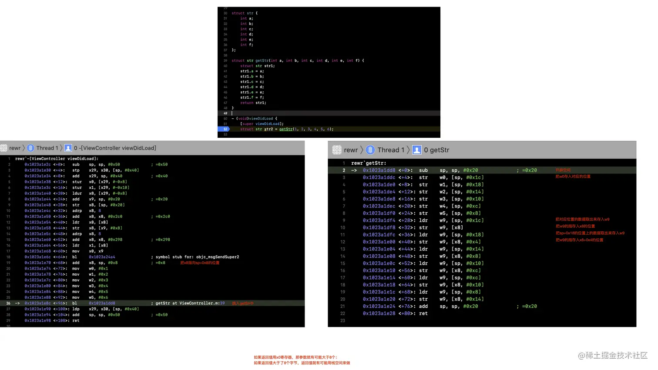Click the rewr app icon in viewDidLoad jump bar
This screenshot has width=658, height=370.
(x=4, y=148)
